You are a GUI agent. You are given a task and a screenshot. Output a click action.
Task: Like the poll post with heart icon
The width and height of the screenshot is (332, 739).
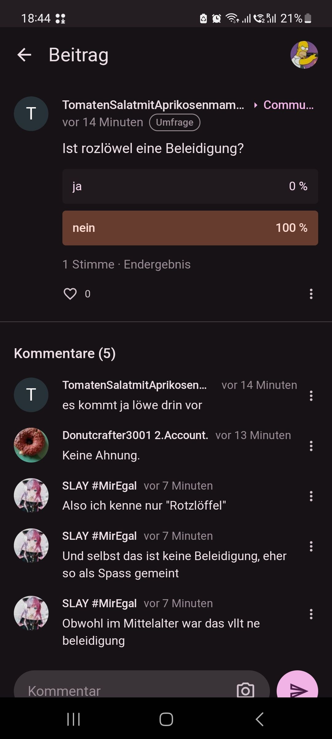(70, 294)
